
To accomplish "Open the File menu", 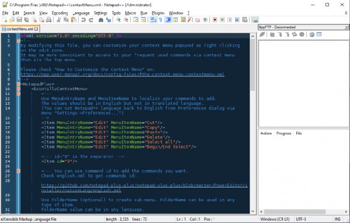I will (x=5, y=13).
